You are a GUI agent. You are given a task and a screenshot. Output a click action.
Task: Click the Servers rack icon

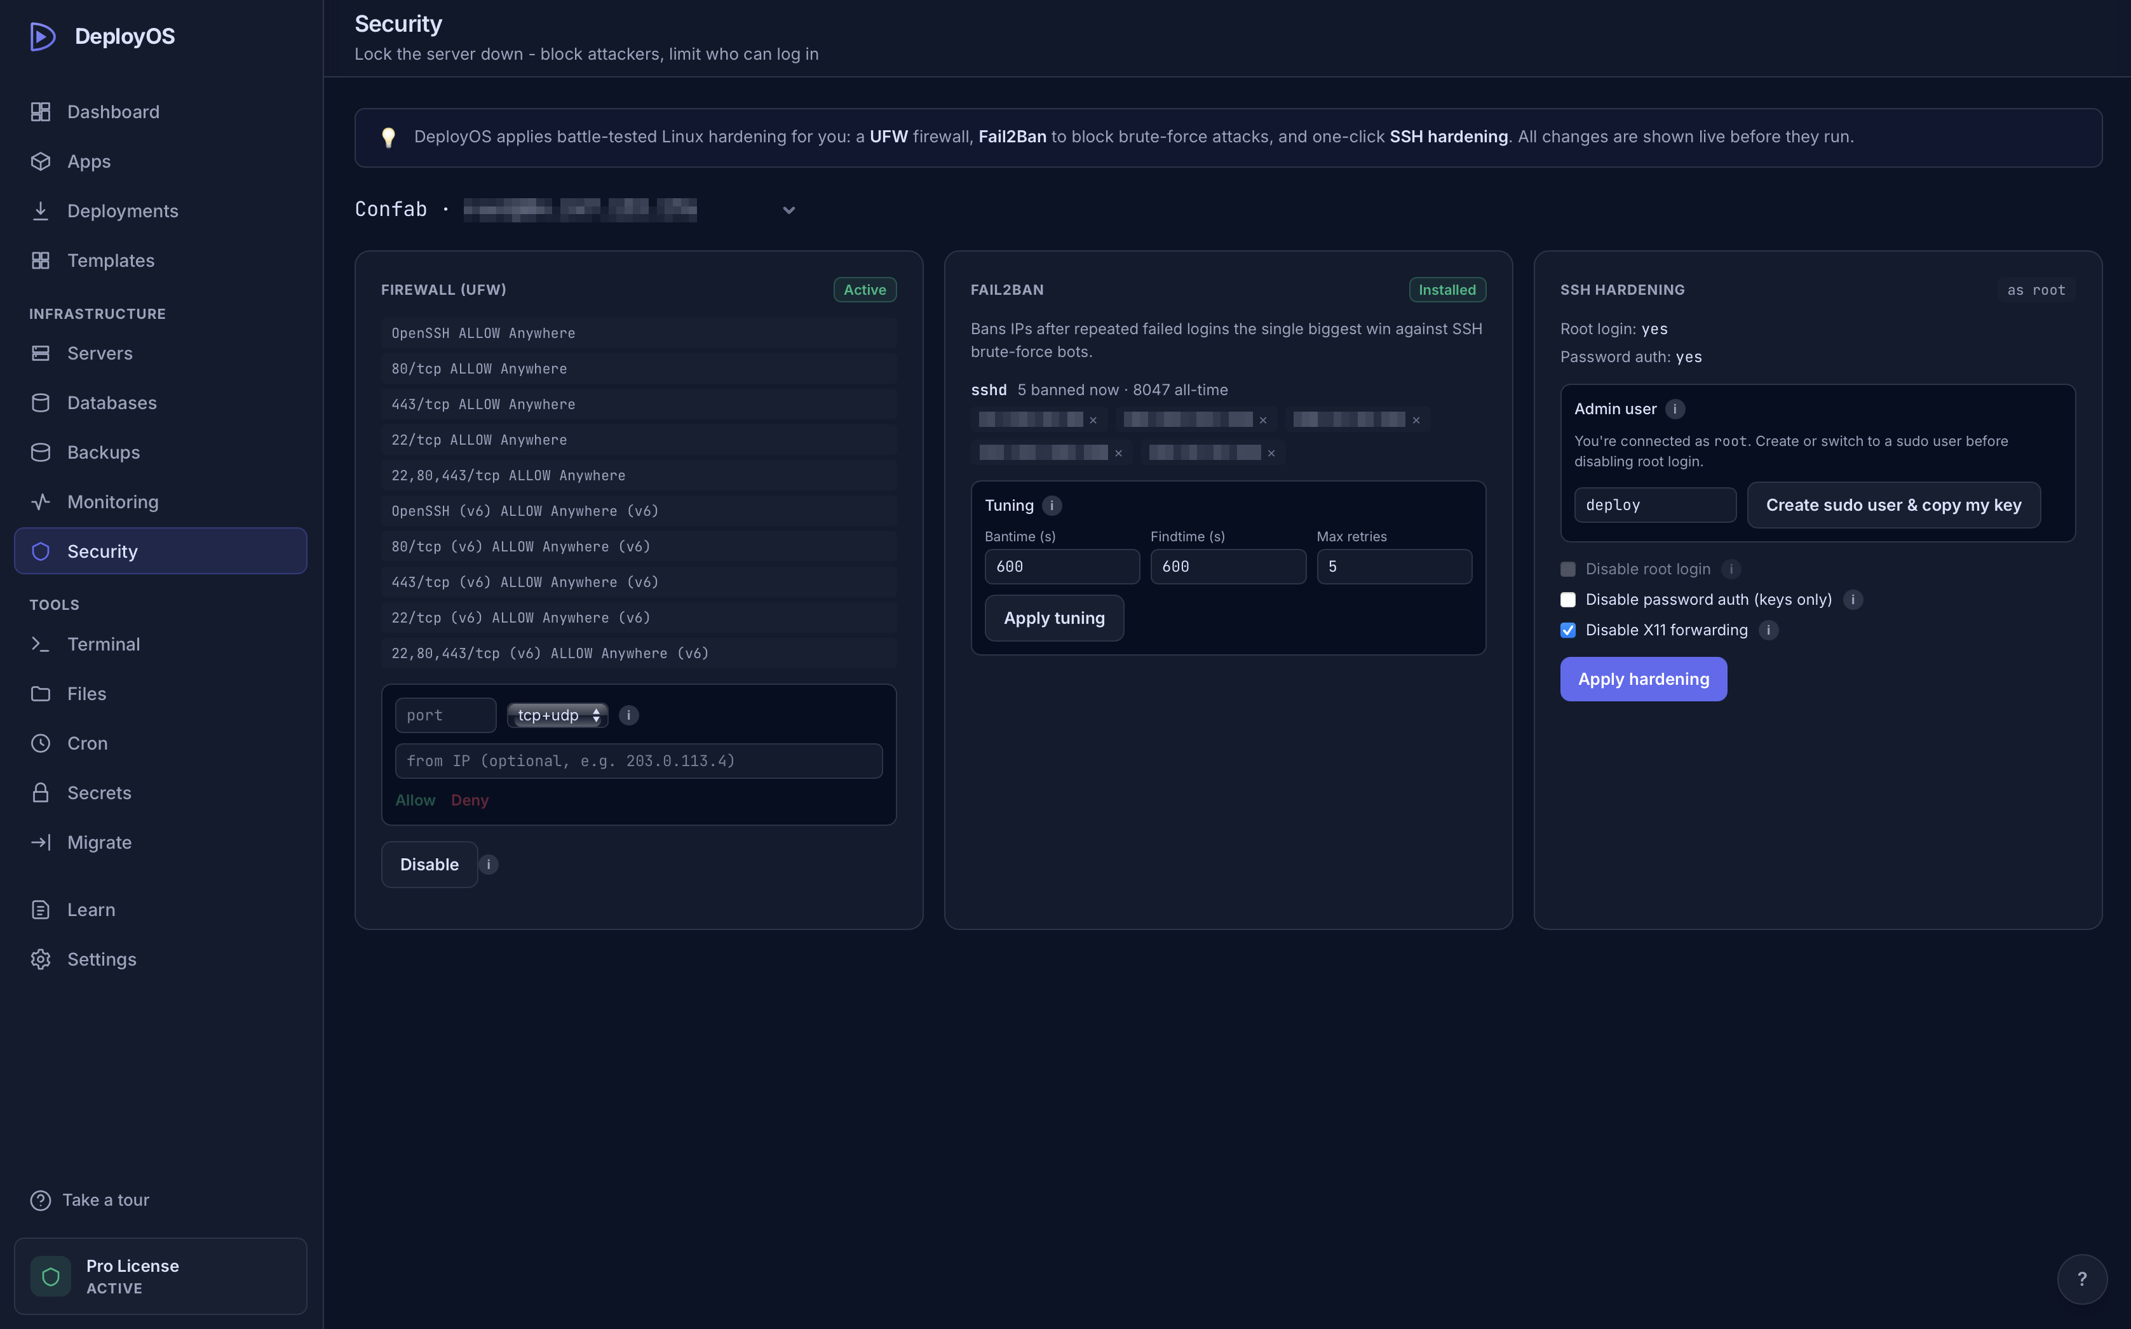point(41,353)
